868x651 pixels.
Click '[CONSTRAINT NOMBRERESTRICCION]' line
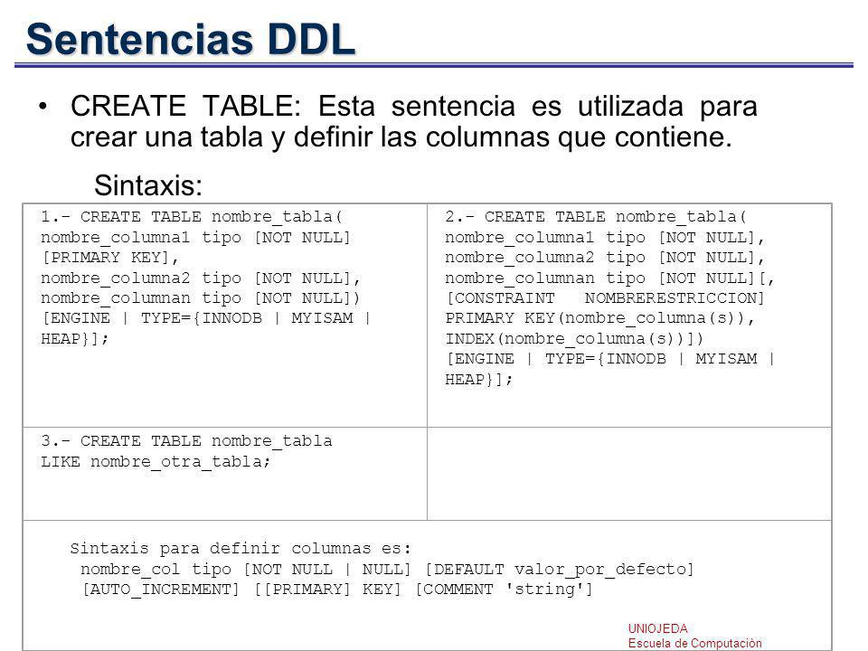coord(605,298)
